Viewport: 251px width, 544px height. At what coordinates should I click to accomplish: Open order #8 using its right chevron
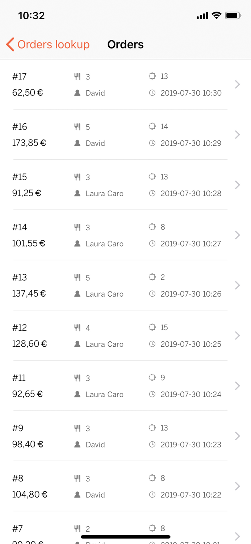point(237,486)
